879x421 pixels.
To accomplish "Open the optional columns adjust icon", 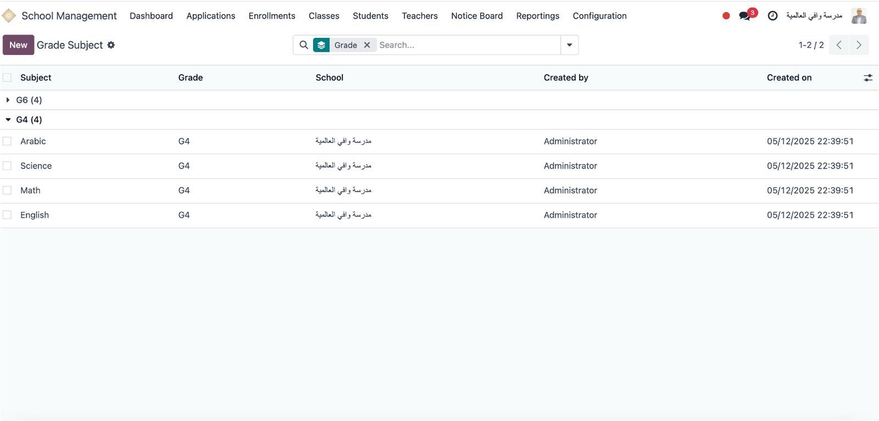I will tap(868, 78).
